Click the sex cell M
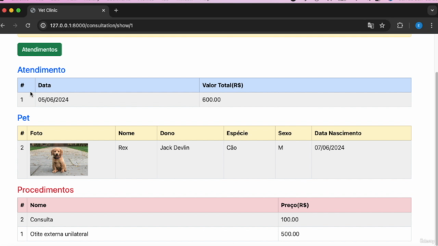 (281, 148)
